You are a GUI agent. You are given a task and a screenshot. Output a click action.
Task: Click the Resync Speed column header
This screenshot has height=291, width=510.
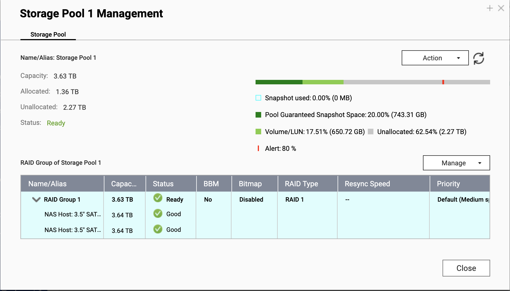pos(367,184)
